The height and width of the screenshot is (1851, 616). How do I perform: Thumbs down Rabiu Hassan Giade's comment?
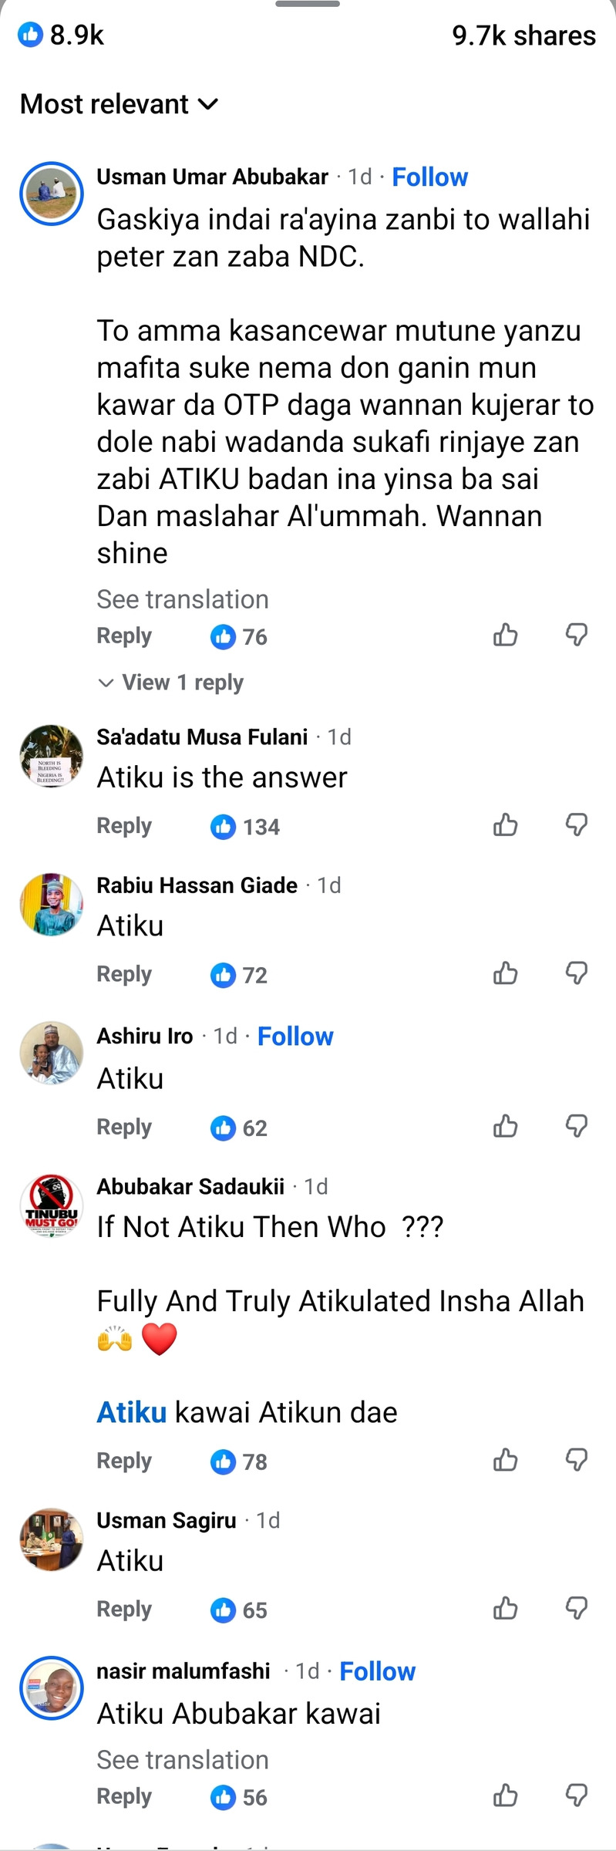click(x=577, y=973)
